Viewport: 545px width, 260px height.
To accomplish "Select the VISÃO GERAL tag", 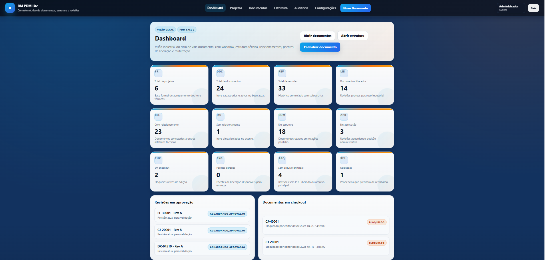I will pos(165,30).
